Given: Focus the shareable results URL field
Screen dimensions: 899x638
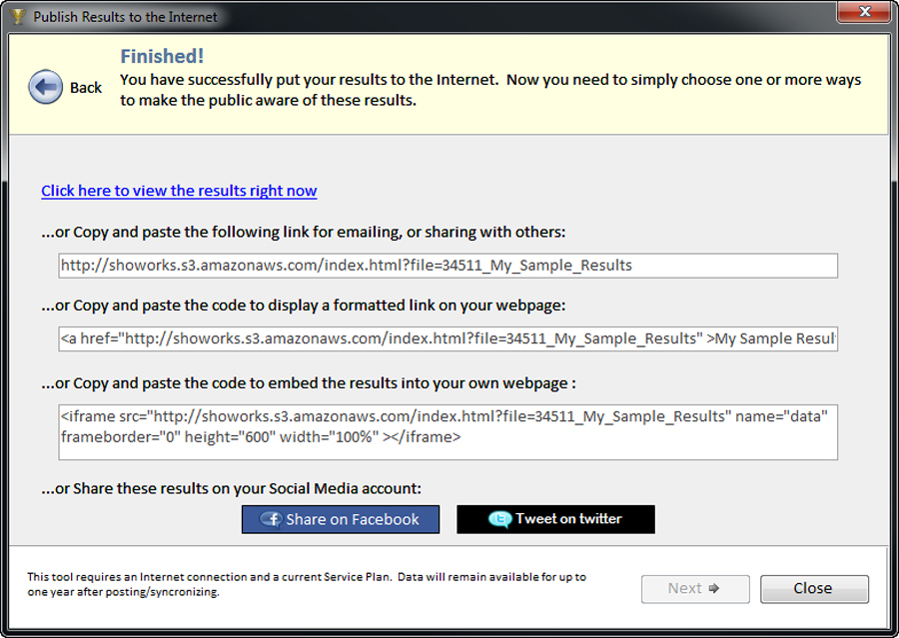Looking at the screenshot, I should [x=448, y=266].
